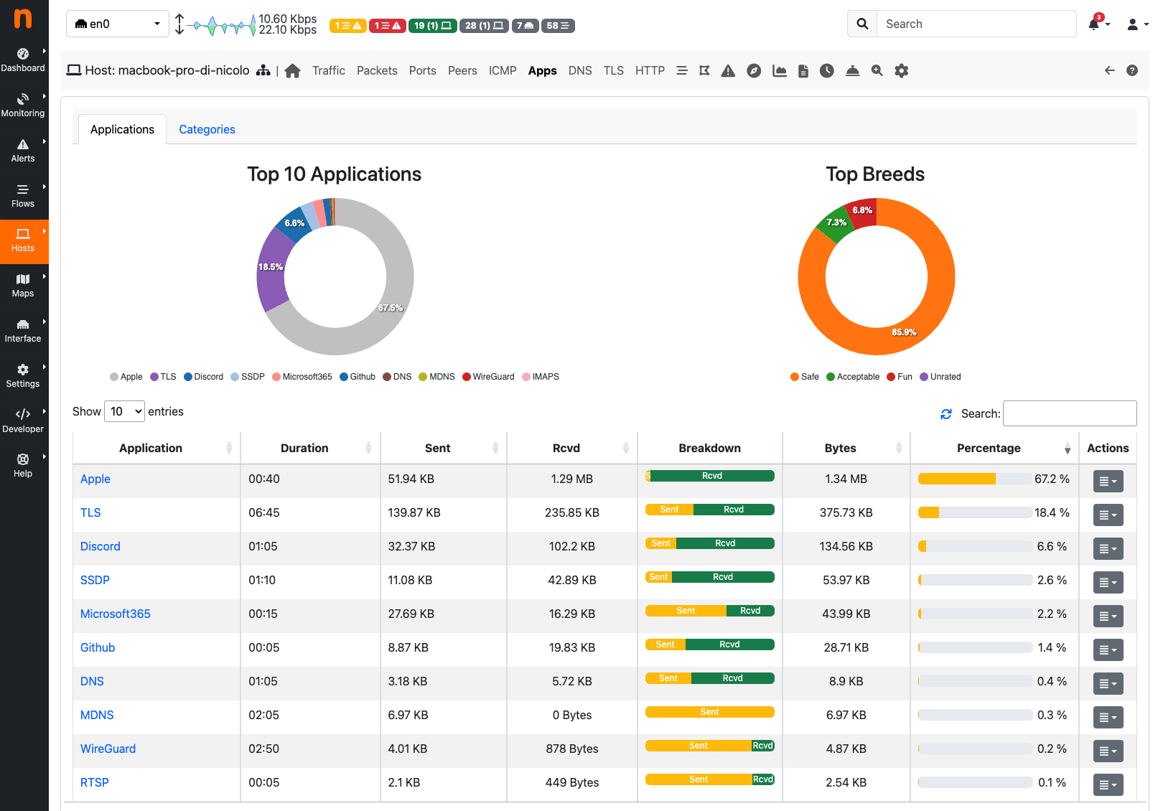Open the DNS host tab
The height and width of the screenshot is (811, 1158).
point(580,70)
